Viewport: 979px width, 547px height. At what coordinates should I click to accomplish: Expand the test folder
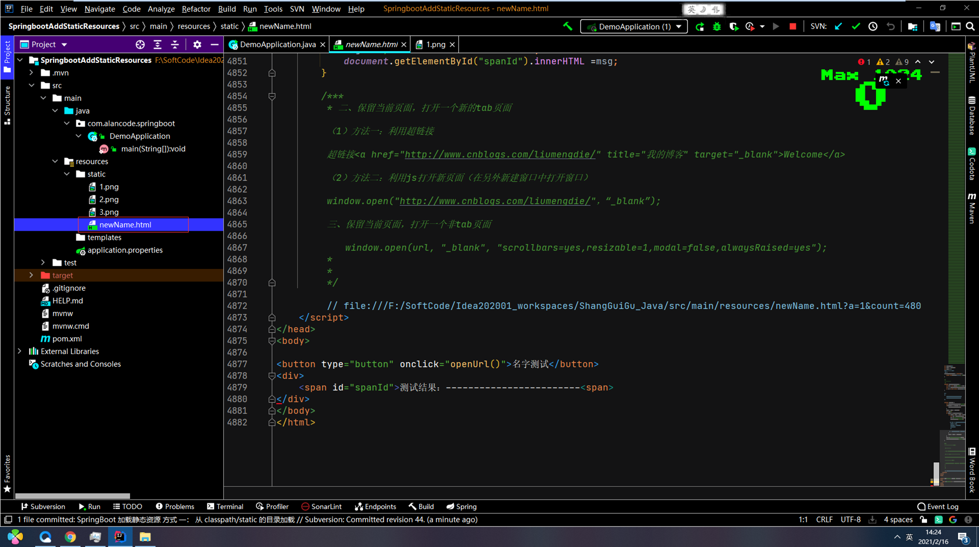pyautogui.click(x=43, y=262)
